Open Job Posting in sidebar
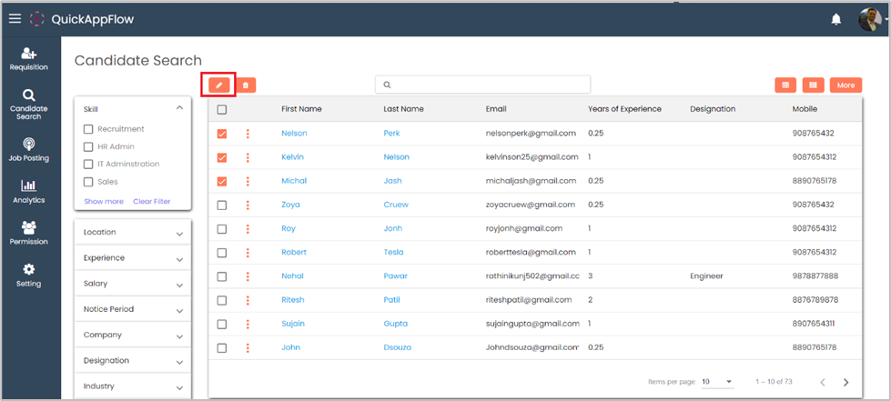891x401 pixels. tap(29, 150)
